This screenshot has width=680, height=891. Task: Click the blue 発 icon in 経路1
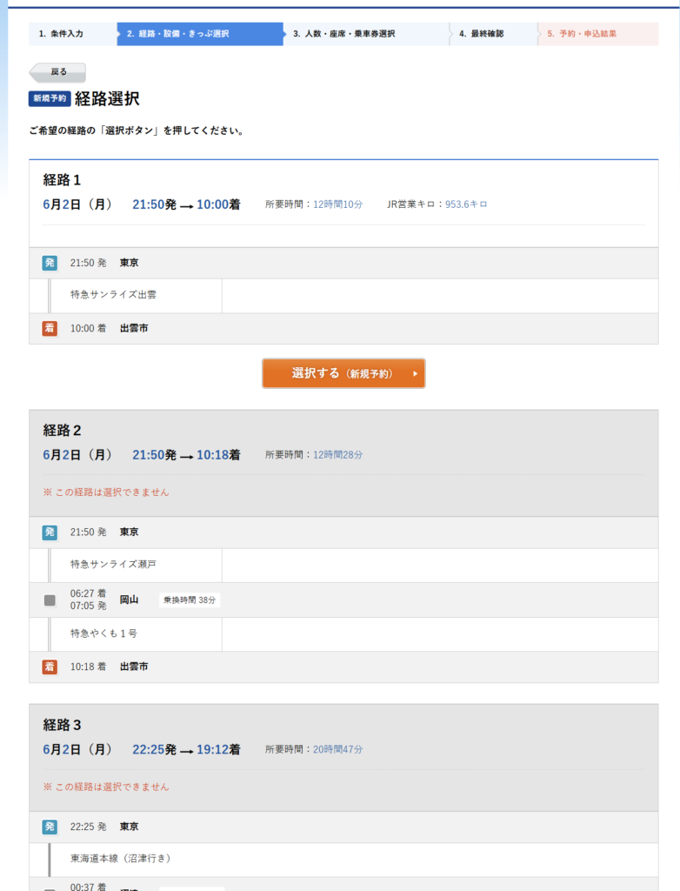50,263
